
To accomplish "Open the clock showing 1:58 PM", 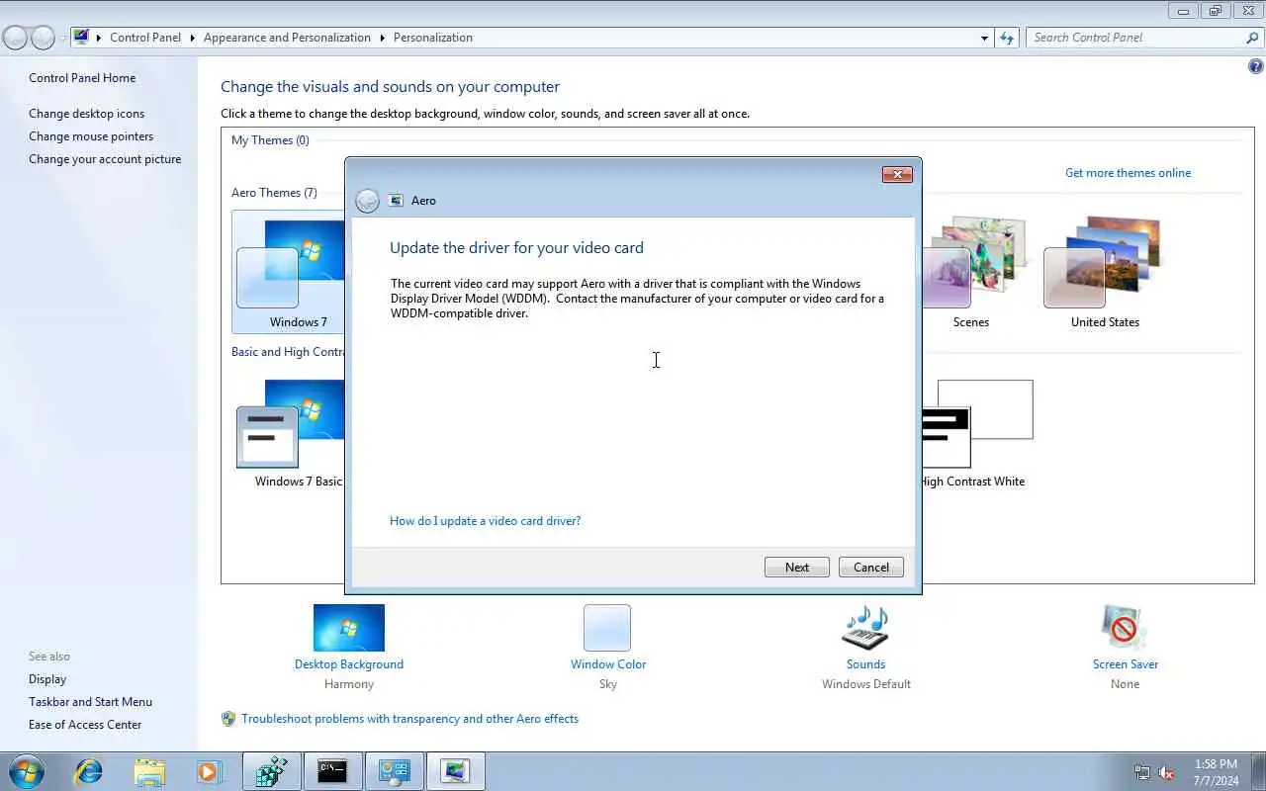I will [x=1216, y=772].
